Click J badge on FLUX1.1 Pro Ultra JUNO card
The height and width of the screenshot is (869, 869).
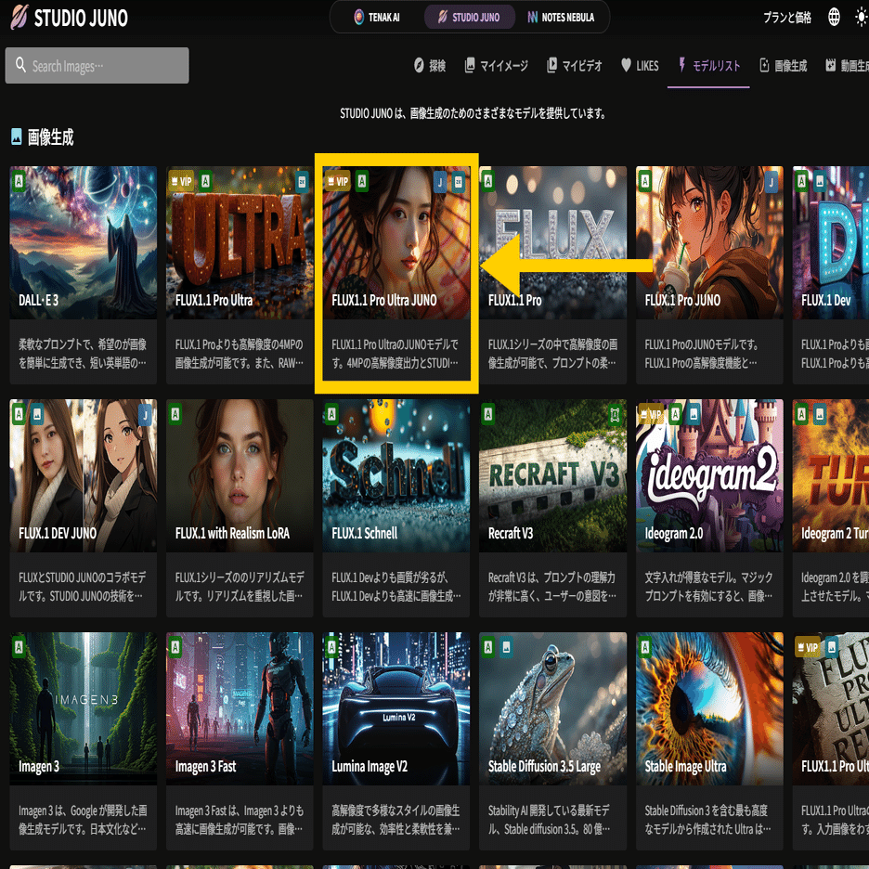(440, 181)
